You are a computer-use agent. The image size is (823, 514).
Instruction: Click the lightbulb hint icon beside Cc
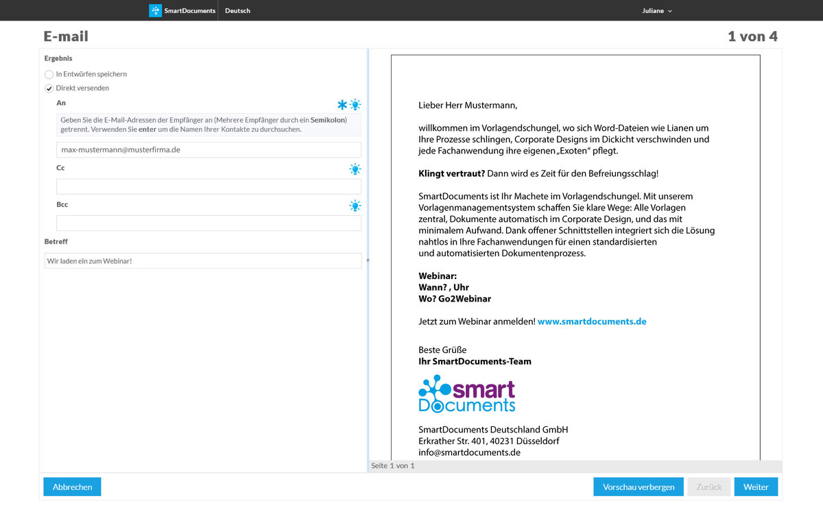coord(355,169)
